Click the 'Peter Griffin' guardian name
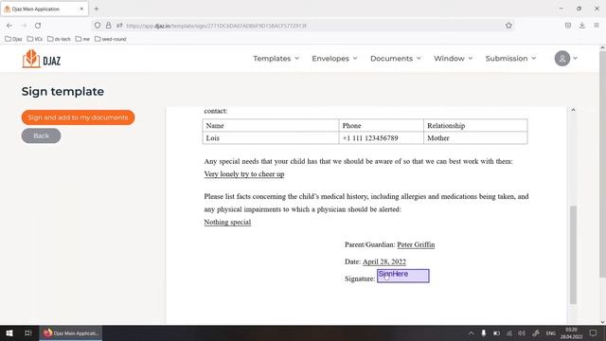The image size is (606, 341). click(x=416, y=244)
